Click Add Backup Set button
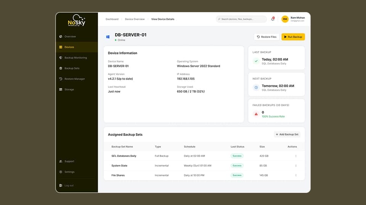 pos(287,134)
